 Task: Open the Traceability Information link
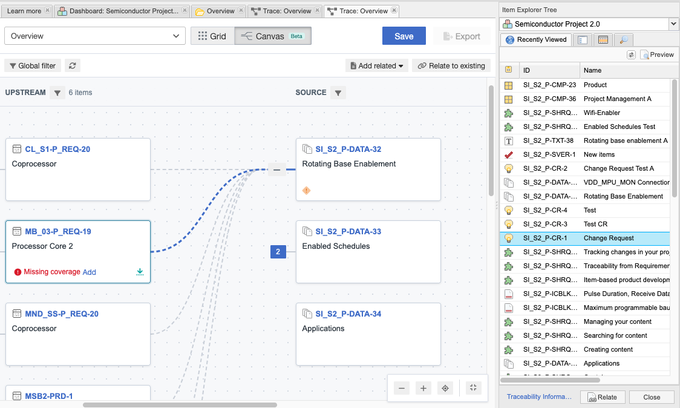(x=539, y=396)
